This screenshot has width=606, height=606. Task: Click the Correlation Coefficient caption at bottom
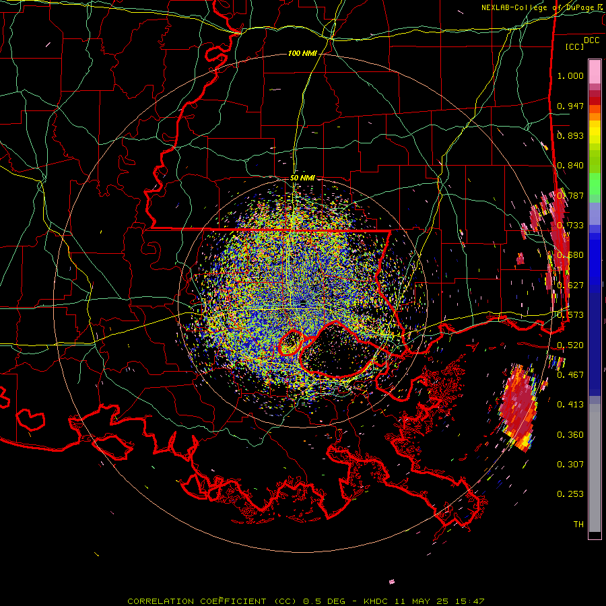306,601
